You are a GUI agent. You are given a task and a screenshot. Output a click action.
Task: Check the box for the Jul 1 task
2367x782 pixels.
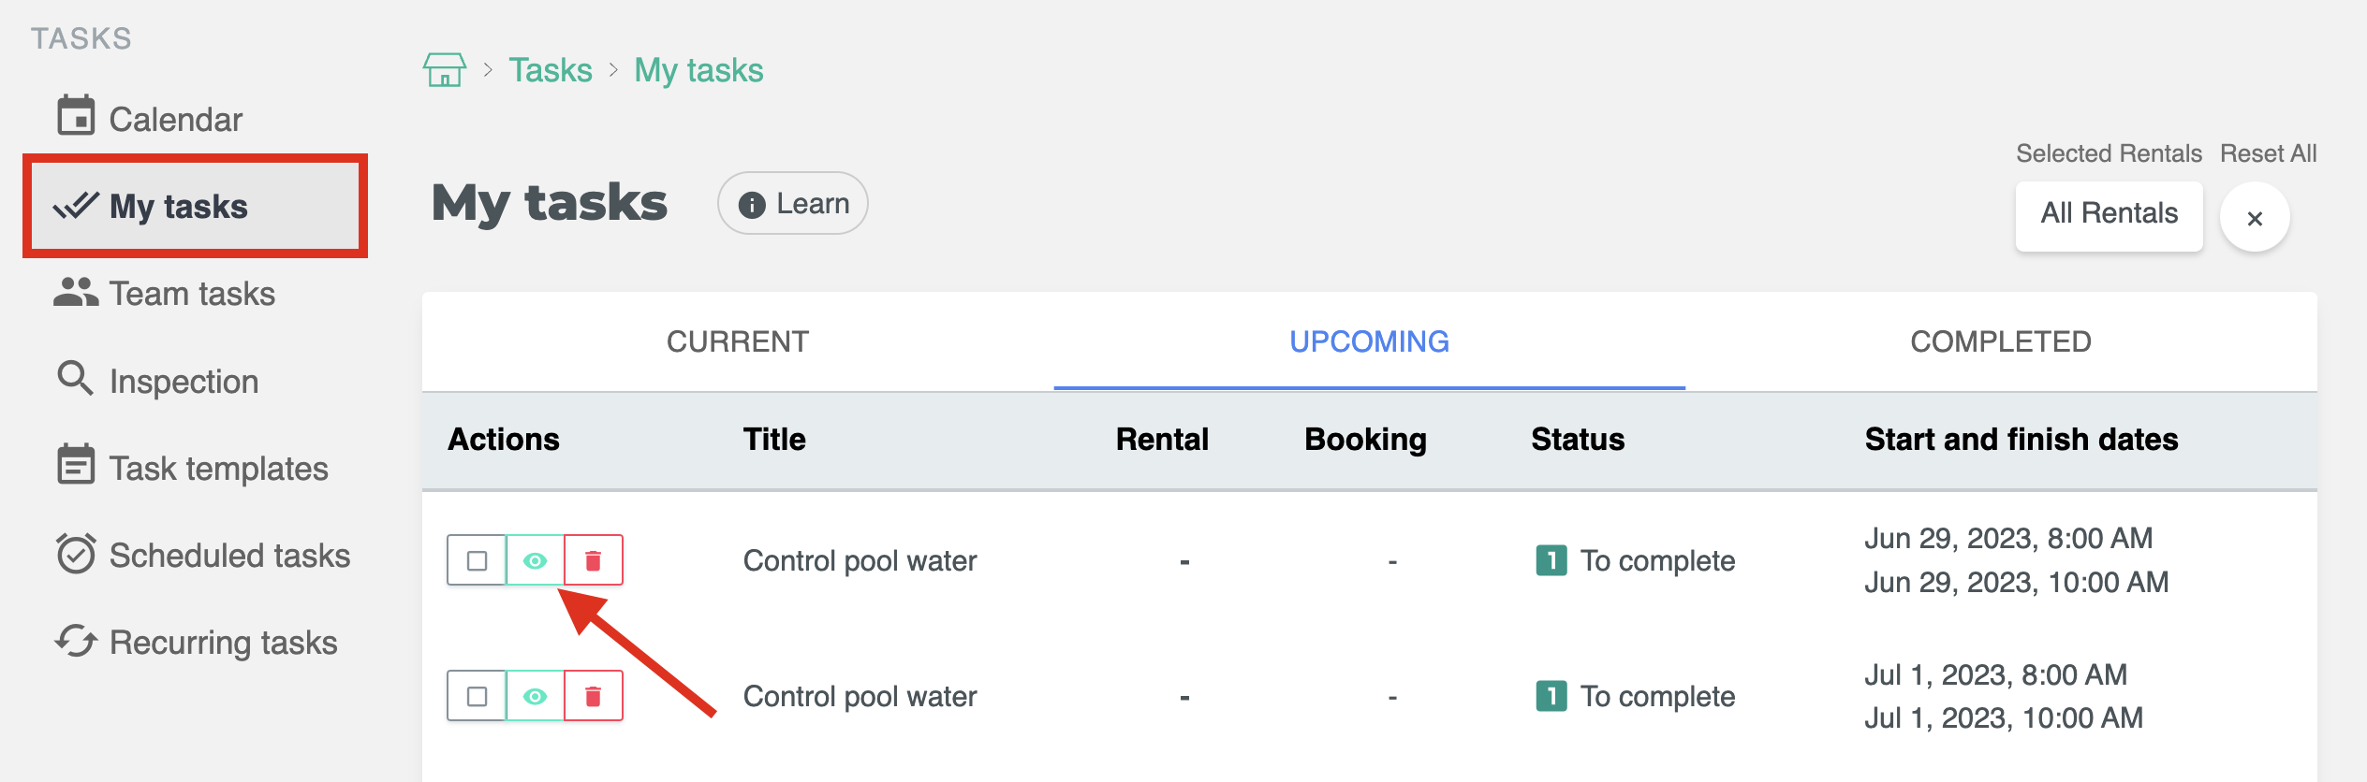pos(477,696)
